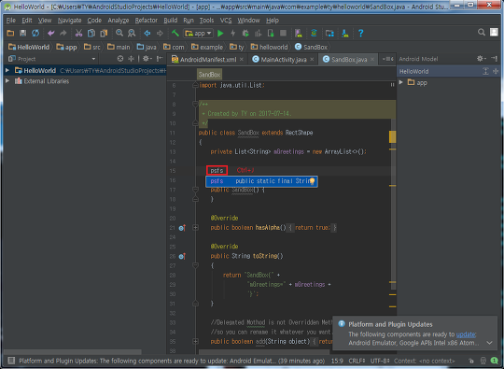Viewport: 504px width, 369px height.
Task: Expand the app node in Android Model
Action: point(401,83)
